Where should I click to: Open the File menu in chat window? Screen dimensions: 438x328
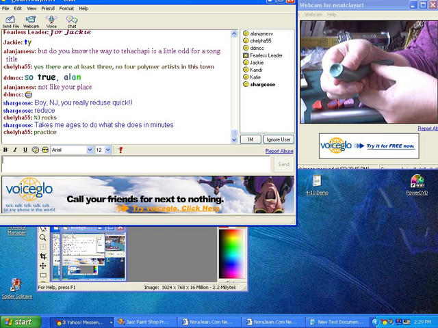[x=5, y=8]
